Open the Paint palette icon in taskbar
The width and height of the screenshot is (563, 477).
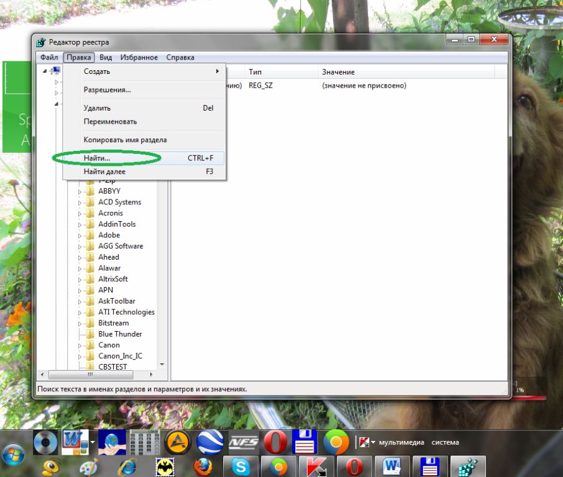(x=89, y=467)
